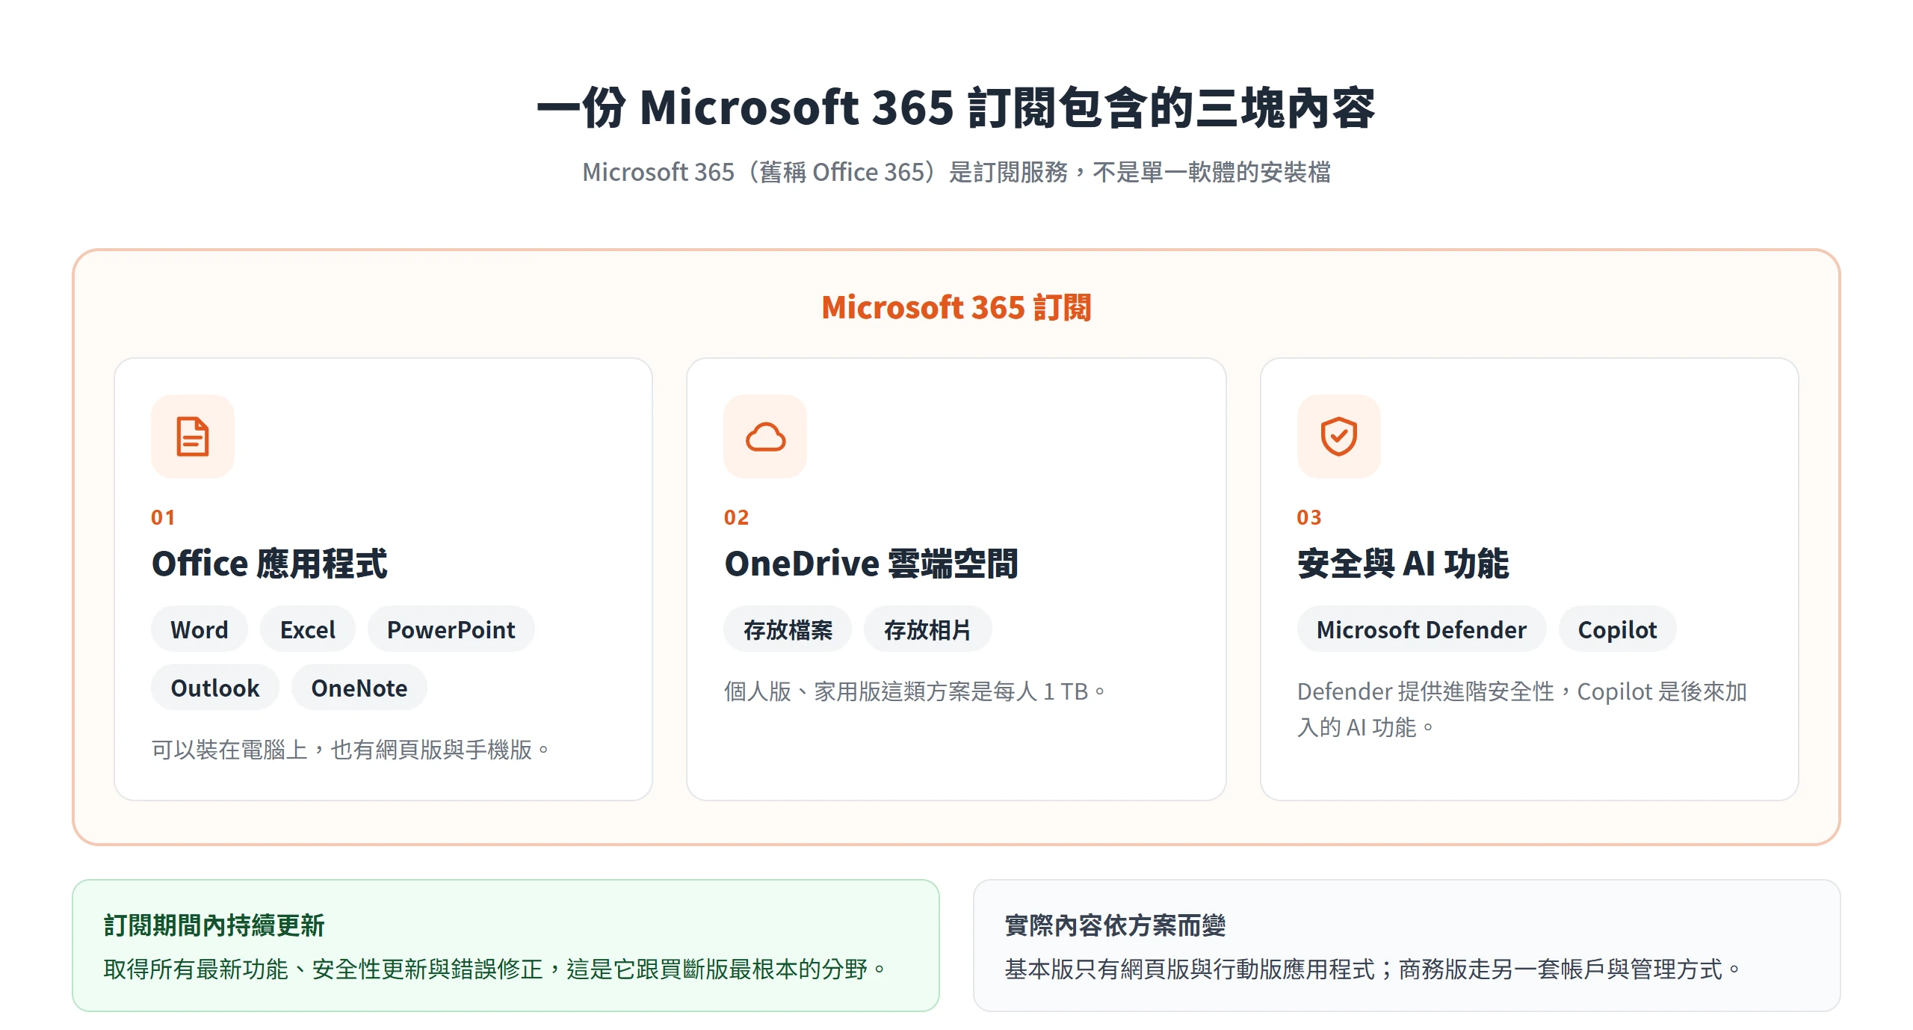The width and height of the screenshot is (1913, 1030).
Task: Click the Copilot tag
Action: click(1617, 629)
